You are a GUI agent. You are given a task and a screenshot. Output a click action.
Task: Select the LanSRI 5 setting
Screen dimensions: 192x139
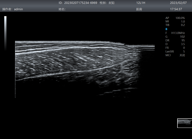[x=175, y=51]
